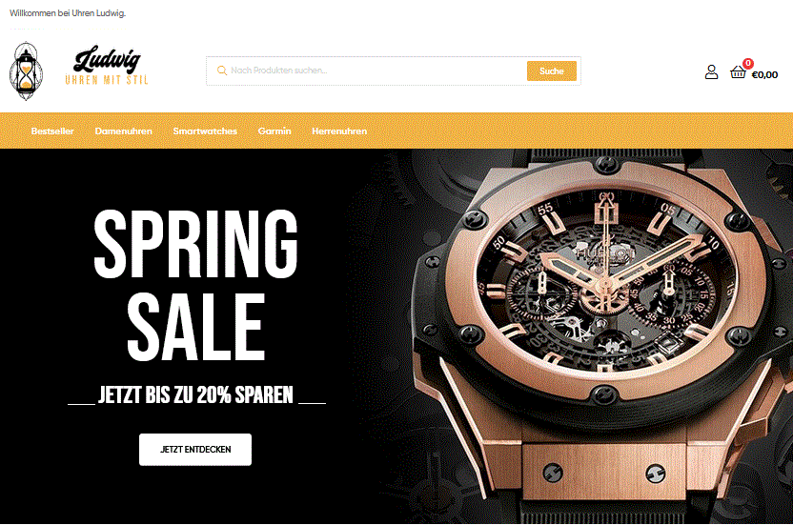Select Smartwatches in the navigation bar
The image size is (793, 525).
pos(205,131)
